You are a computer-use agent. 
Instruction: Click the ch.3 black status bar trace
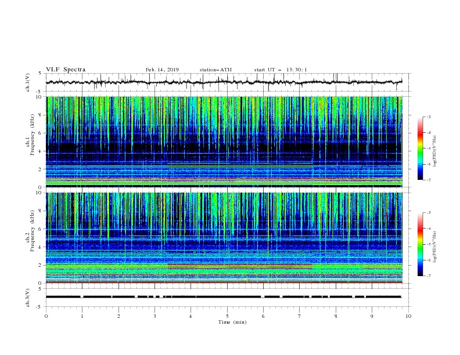[x=224, y=297]
